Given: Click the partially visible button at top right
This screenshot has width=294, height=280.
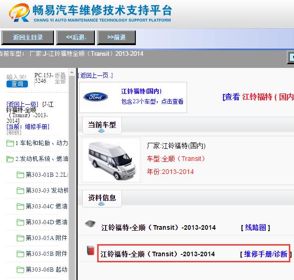Looking at the screenshot, I should 291,57.
